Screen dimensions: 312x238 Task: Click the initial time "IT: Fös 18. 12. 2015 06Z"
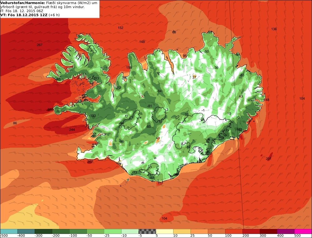click(x=22, y=11)
